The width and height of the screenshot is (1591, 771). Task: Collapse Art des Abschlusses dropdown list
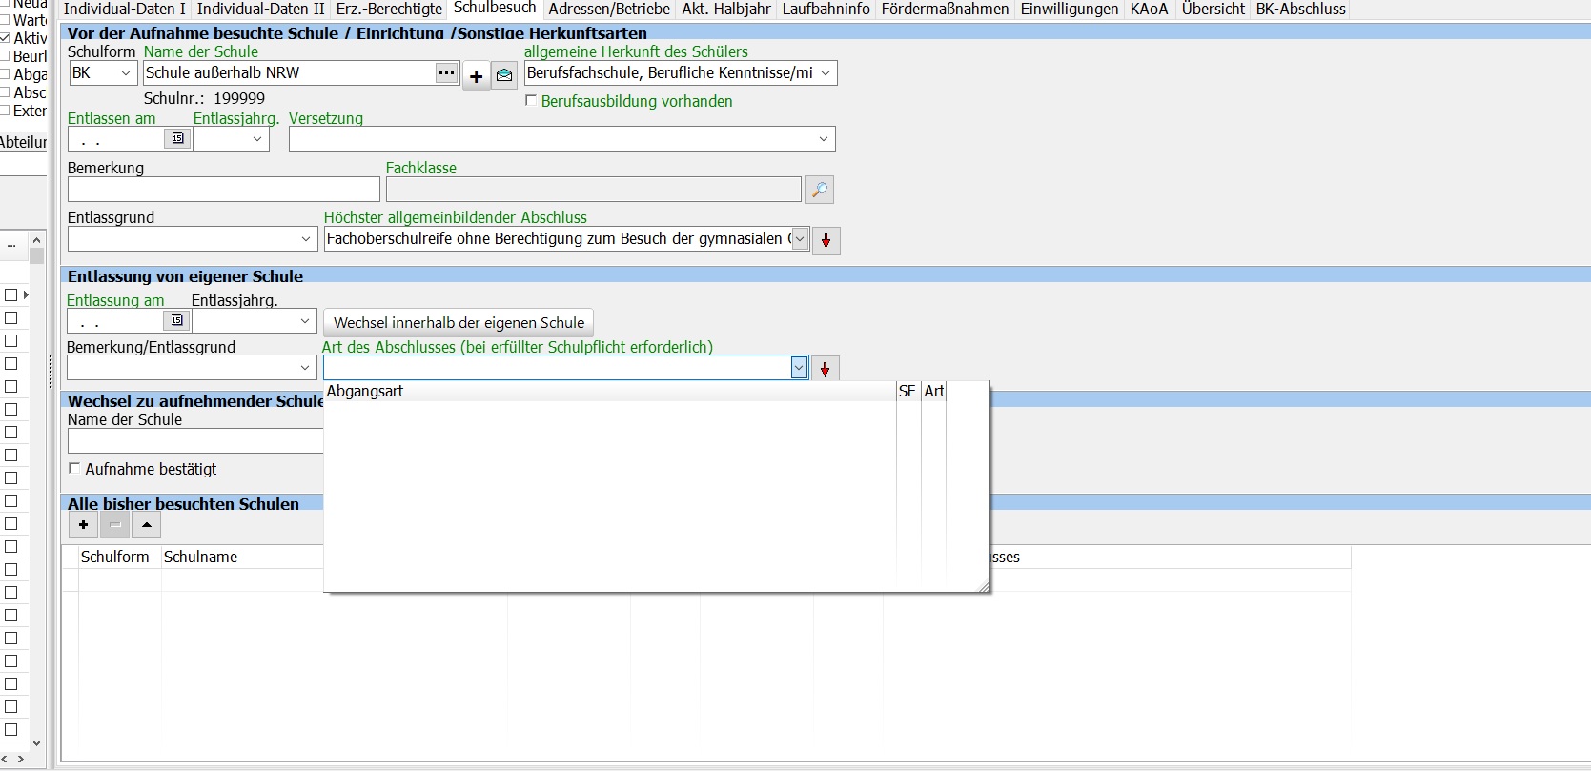[799, 368]
